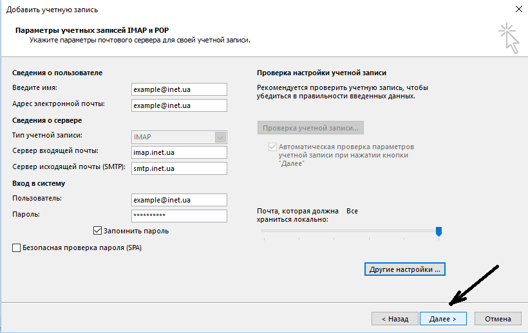
Task: Open the IMAP account type dropdown
Action: pyautogui.click(x=220, y=137)
